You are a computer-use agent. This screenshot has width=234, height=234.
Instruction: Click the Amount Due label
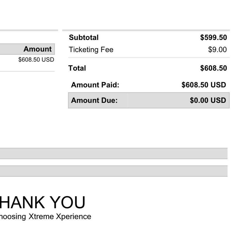(x=94, y=100)
